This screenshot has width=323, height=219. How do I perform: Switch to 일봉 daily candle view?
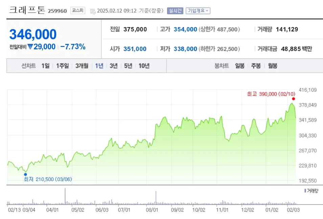point(240,66)
